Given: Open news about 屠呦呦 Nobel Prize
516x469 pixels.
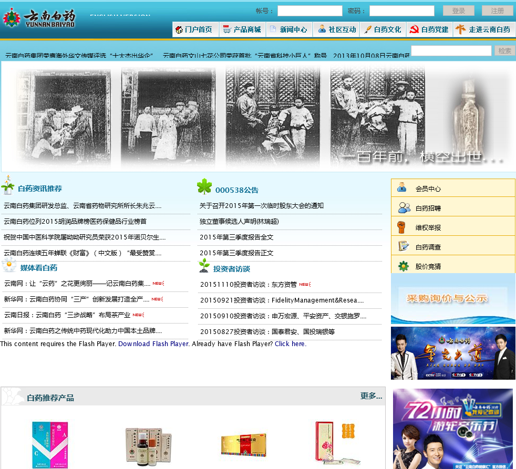Looking at the screenshot, I should tap(85, 237).
